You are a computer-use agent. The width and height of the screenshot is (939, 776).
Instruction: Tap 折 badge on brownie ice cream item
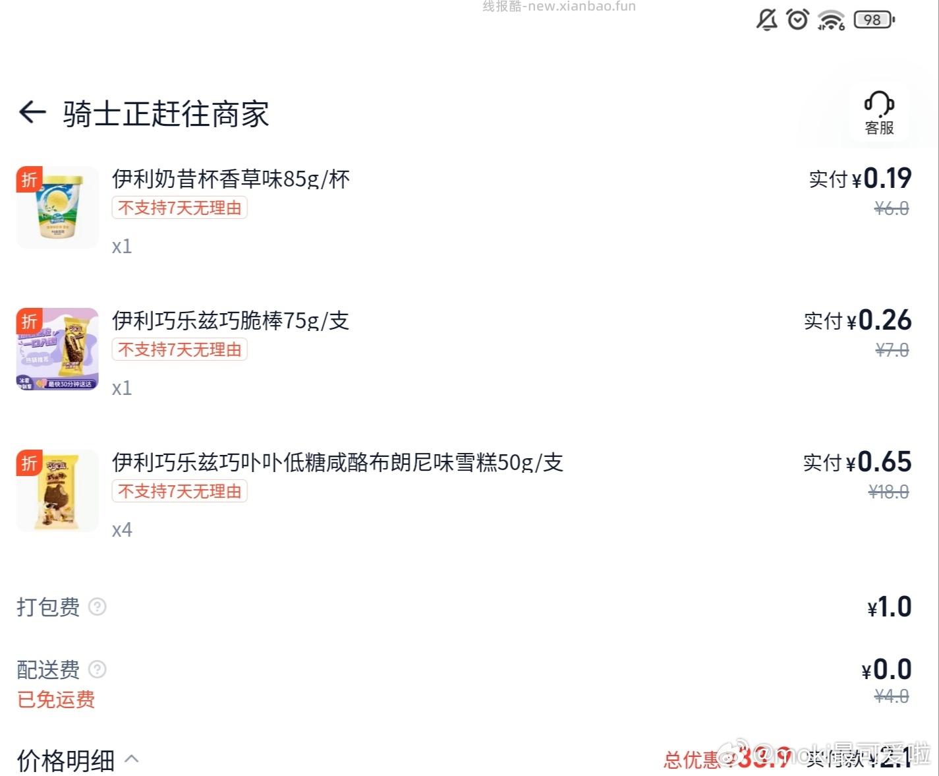pyautogui.click(x=28, y=463)
